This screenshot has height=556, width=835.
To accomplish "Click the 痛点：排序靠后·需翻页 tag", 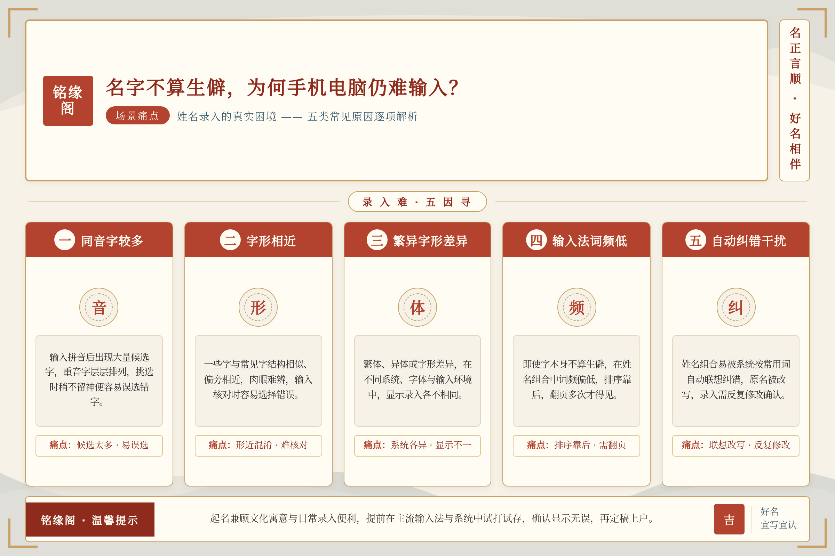I will tap(576, 446).
